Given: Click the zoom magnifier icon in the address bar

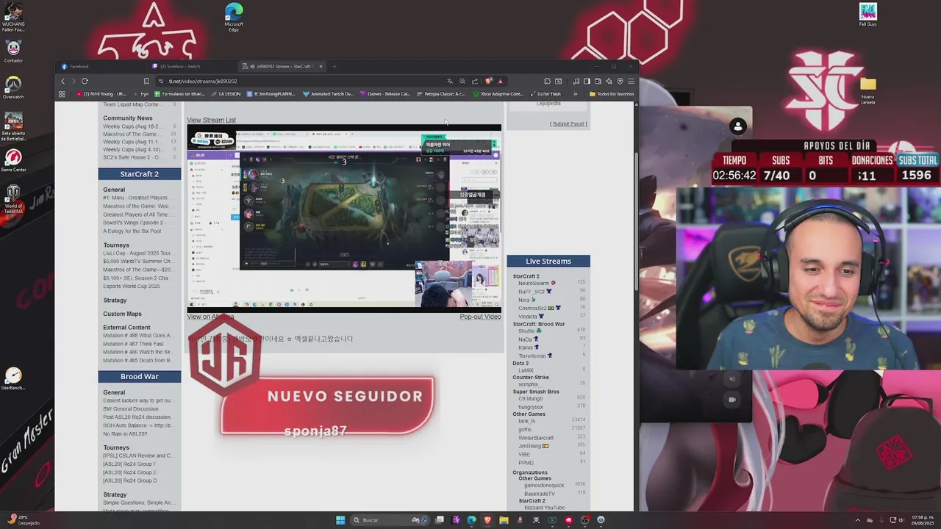Looking at the screenshot, I should pyautogui.click(x=462, y=81).
